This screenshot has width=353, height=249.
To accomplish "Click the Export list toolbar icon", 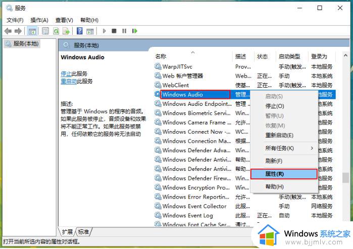I will click(x=66, y=31).
